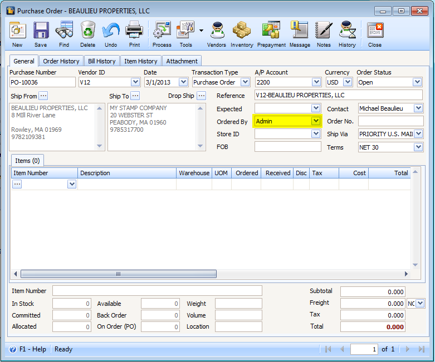Open item lookup ellipsis in grid row
Screen dimensions: 435x362
(x=17, y=184)
